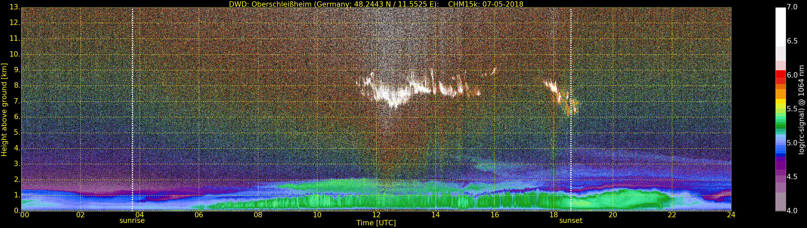Click the "22" tick on the time axis
Image resolution: width=807 pixels, height=228 pixels.
[x=672, y=215]
